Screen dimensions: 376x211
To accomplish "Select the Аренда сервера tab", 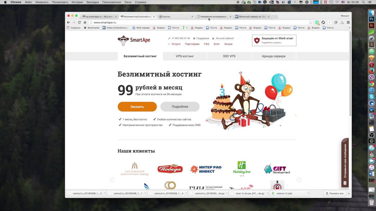I will (x=273, y=56).
